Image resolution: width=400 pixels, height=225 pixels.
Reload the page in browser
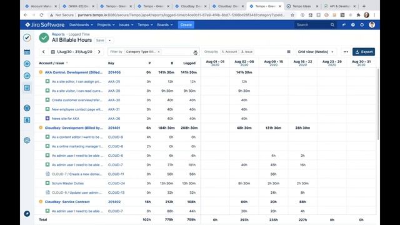[42, 15]
